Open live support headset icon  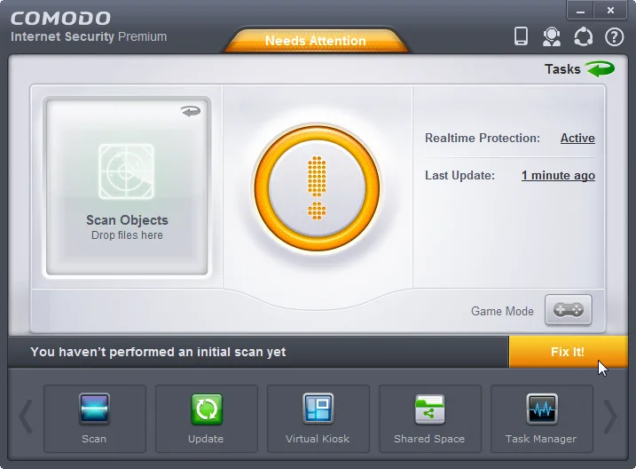552,36
